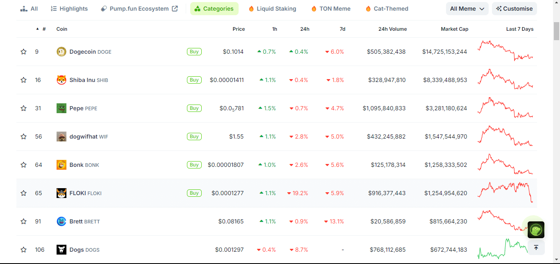Click the Buy button for Pepe

pos(194,108)
